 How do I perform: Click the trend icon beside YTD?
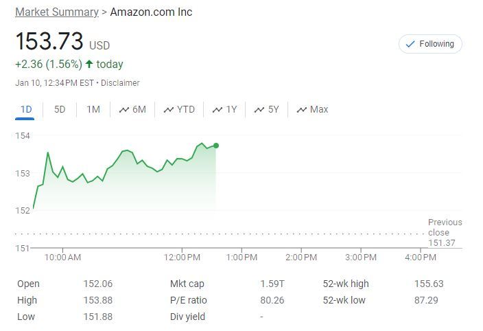pos(169,109)
